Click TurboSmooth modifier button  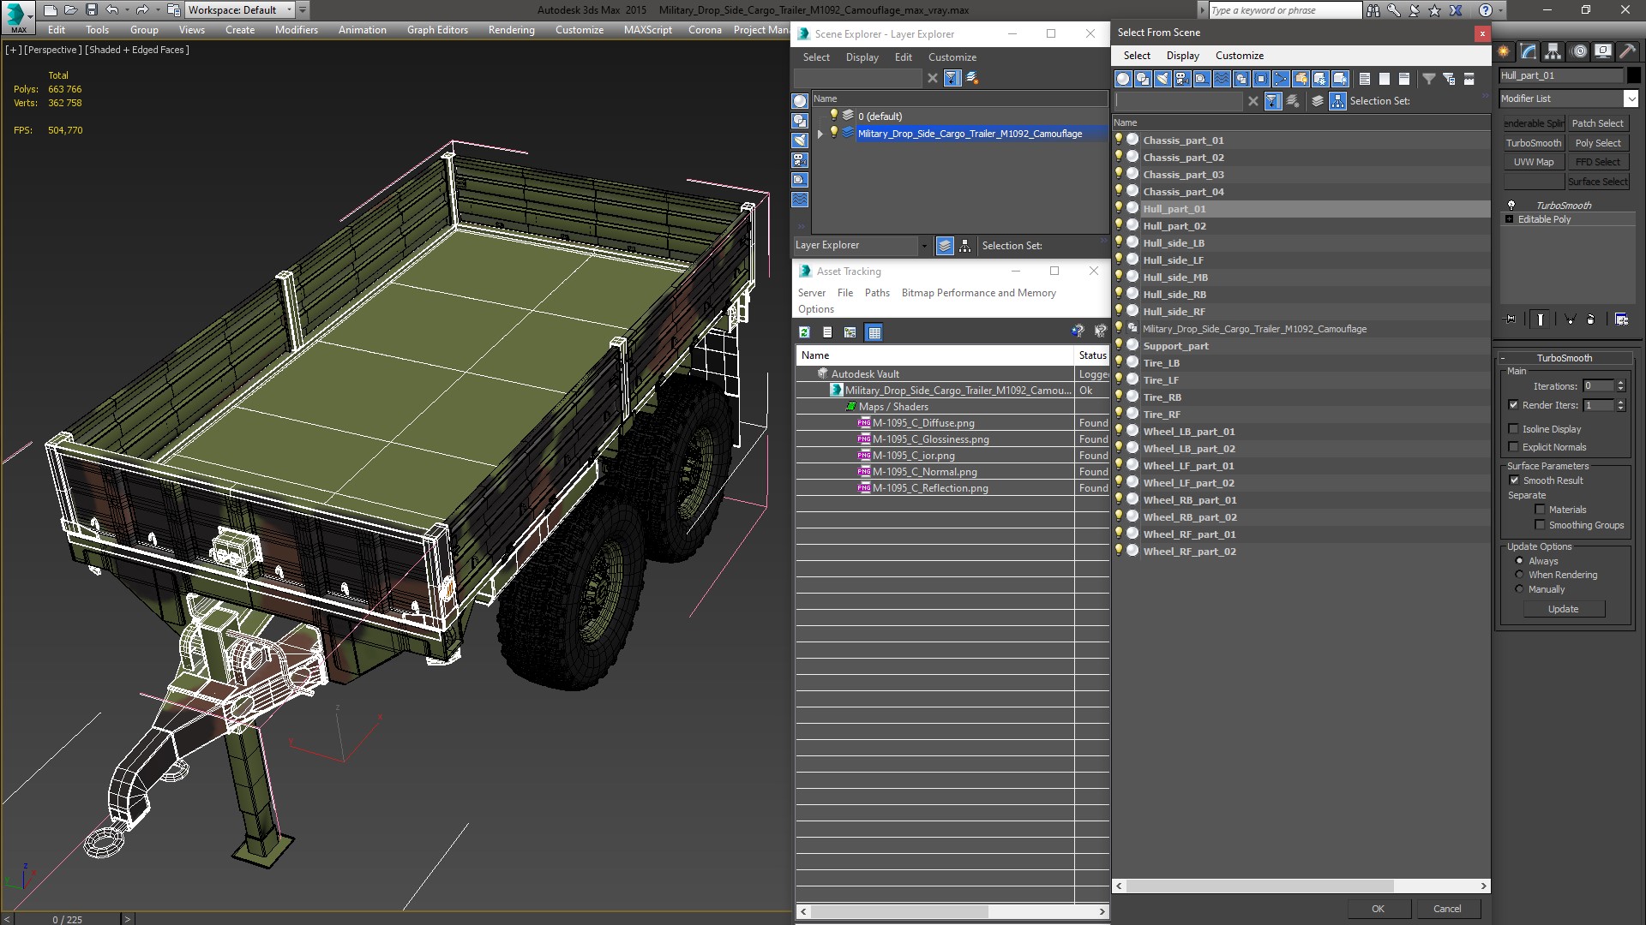(x=1534, y=143)
